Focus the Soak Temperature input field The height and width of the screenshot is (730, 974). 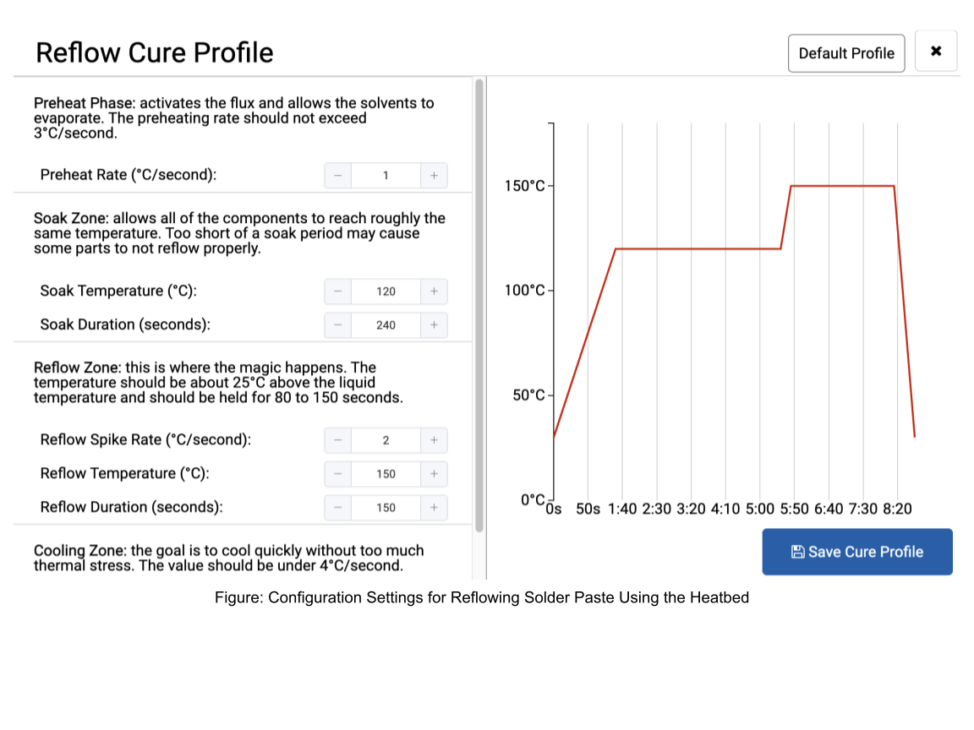[x=386, y=291]
